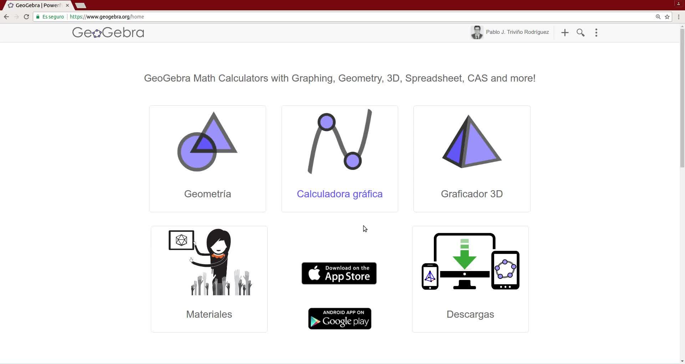Click the zoom magnifier icon in address bar
Image resolution: width=685 pixels, height=364 pixels.
coord(658,17)
